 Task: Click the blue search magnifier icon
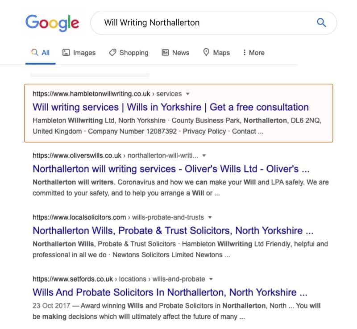(321, 22)
